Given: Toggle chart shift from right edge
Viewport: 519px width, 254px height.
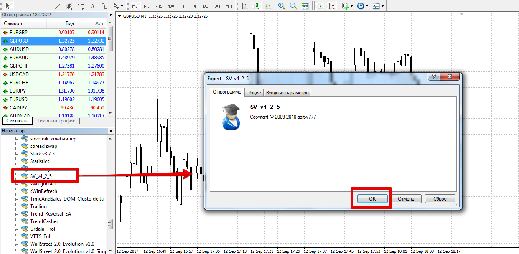Looking at the screenshot, I should (x=331, y=6).
